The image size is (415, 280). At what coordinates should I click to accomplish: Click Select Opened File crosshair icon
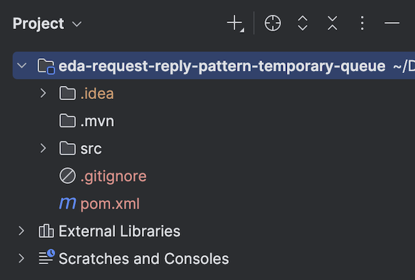pyautogui.click(x=273, y=23)
